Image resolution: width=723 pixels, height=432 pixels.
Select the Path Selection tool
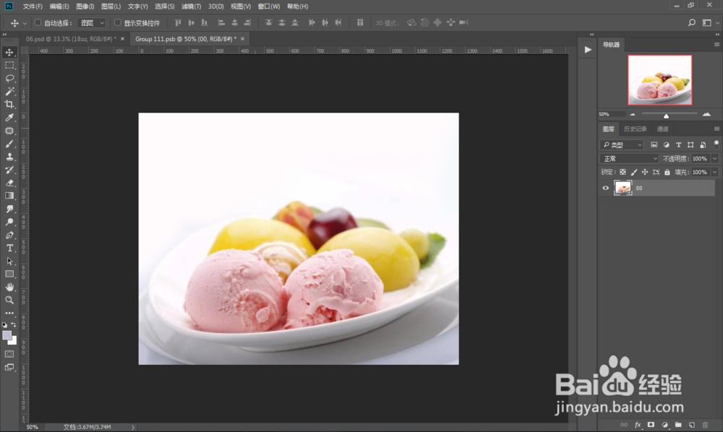(x=9, y=261)
